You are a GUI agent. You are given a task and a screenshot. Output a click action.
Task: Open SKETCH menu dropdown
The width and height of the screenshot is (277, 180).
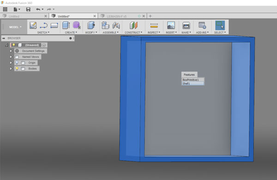[x=43, y=32]
